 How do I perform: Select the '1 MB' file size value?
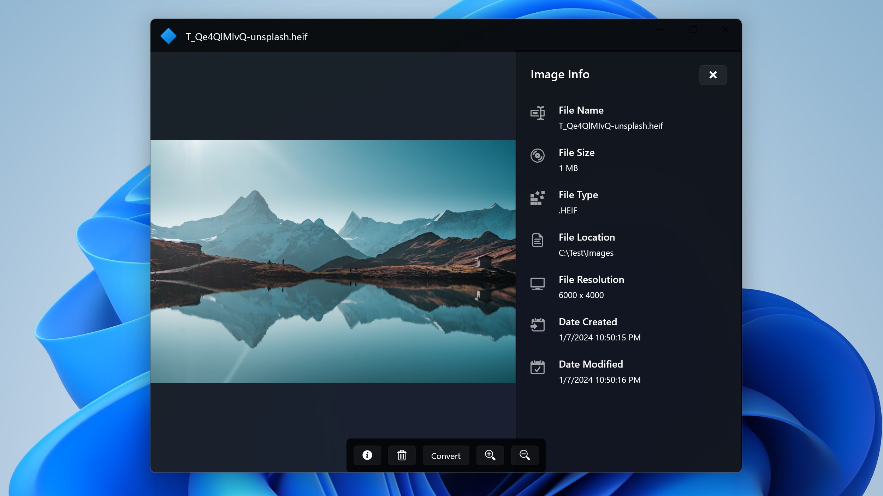(568, 168)
